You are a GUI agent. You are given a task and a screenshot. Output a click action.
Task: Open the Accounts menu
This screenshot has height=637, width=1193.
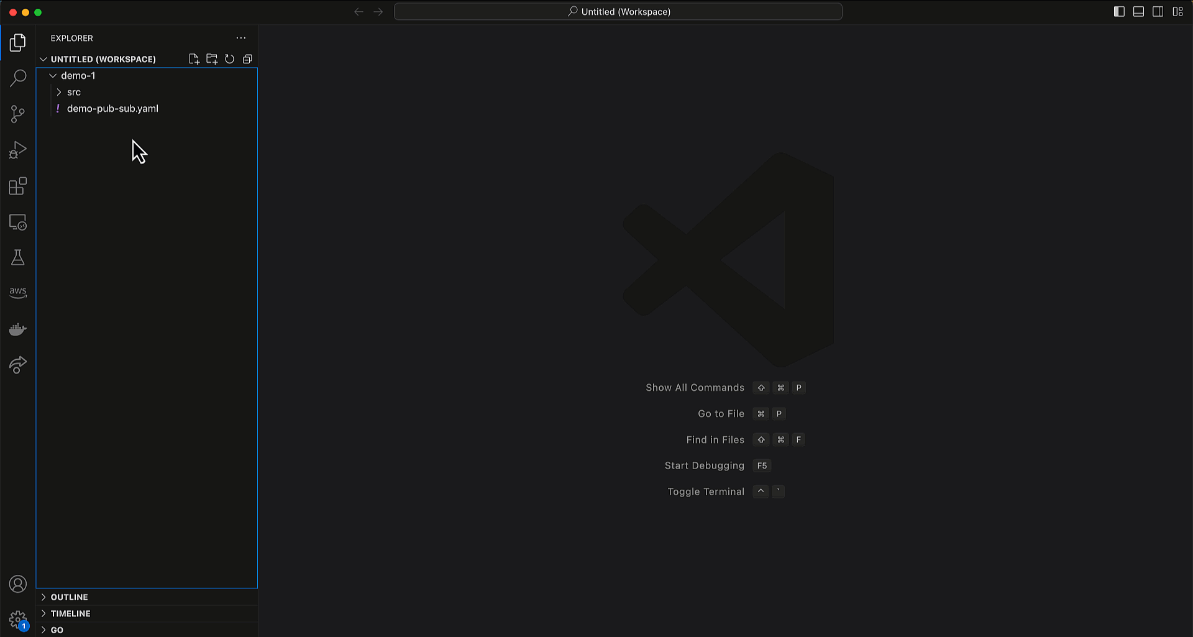tap(18, 584)
